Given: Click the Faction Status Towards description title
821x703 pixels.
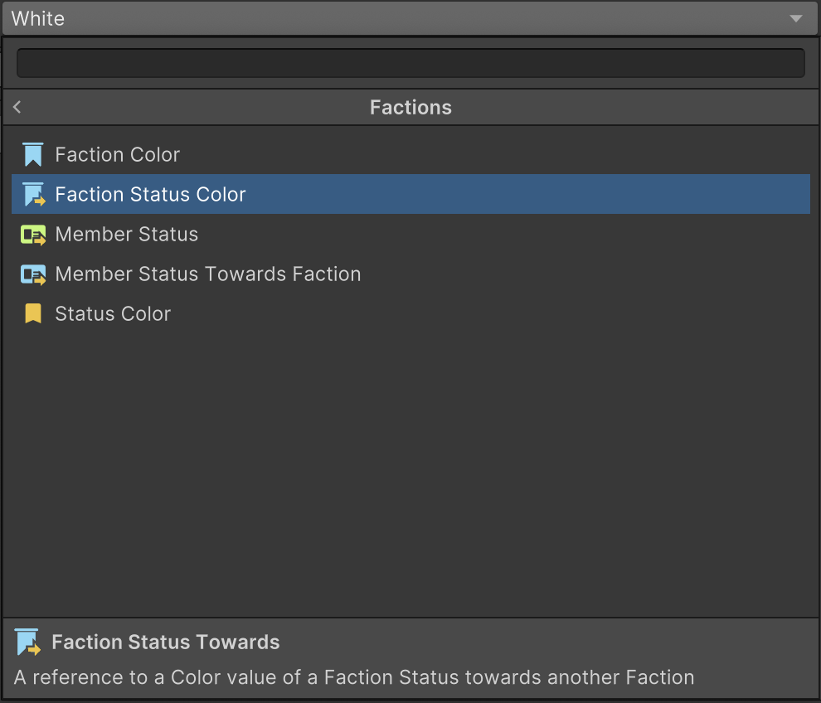Looking at the screenshot, I should tap(166, 642).
